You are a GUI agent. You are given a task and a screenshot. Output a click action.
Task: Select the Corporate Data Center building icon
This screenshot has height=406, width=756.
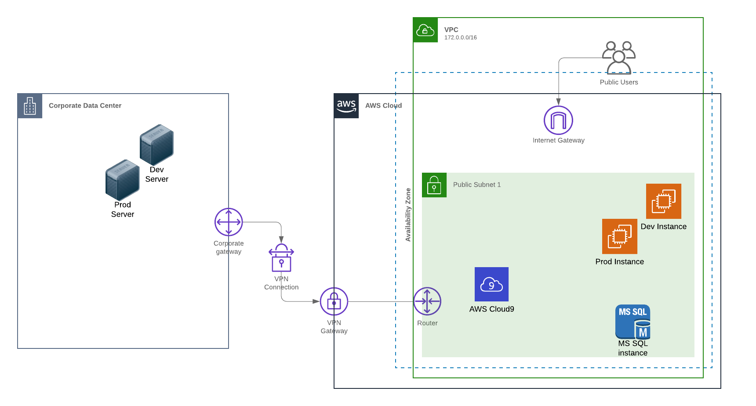click(30, 106)
